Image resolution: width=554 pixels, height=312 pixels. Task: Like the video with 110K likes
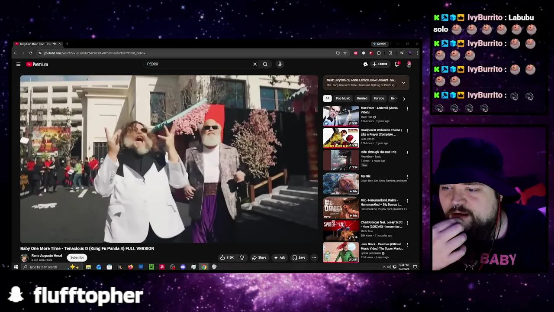coord(227,257)
